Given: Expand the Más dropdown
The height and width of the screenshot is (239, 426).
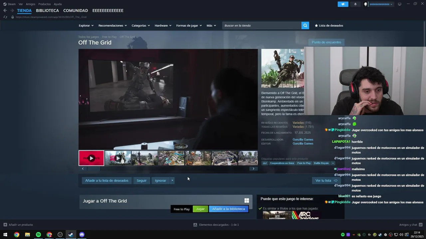Looking at the screenshot, I should [x=211, y=26].
